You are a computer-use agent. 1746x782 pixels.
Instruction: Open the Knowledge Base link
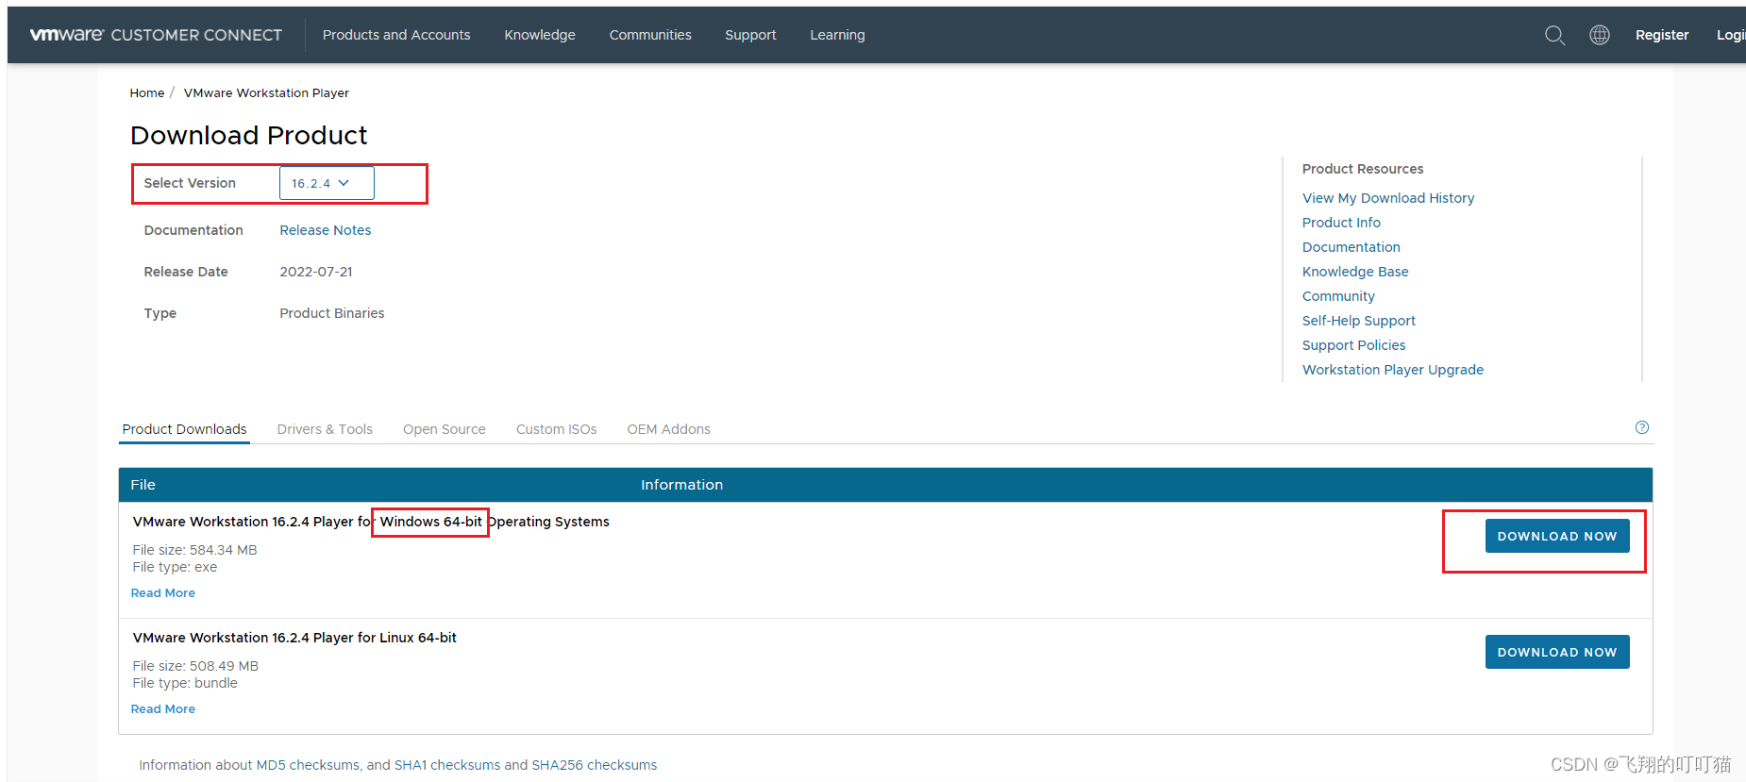(x=1355, y=272)
